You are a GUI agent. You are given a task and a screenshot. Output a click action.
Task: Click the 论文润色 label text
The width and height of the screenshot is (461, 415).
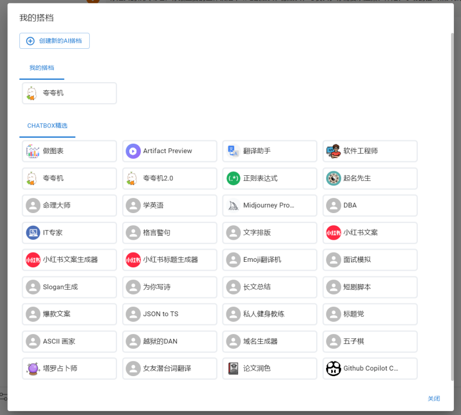pyautogui.click(x=257, y=369)
